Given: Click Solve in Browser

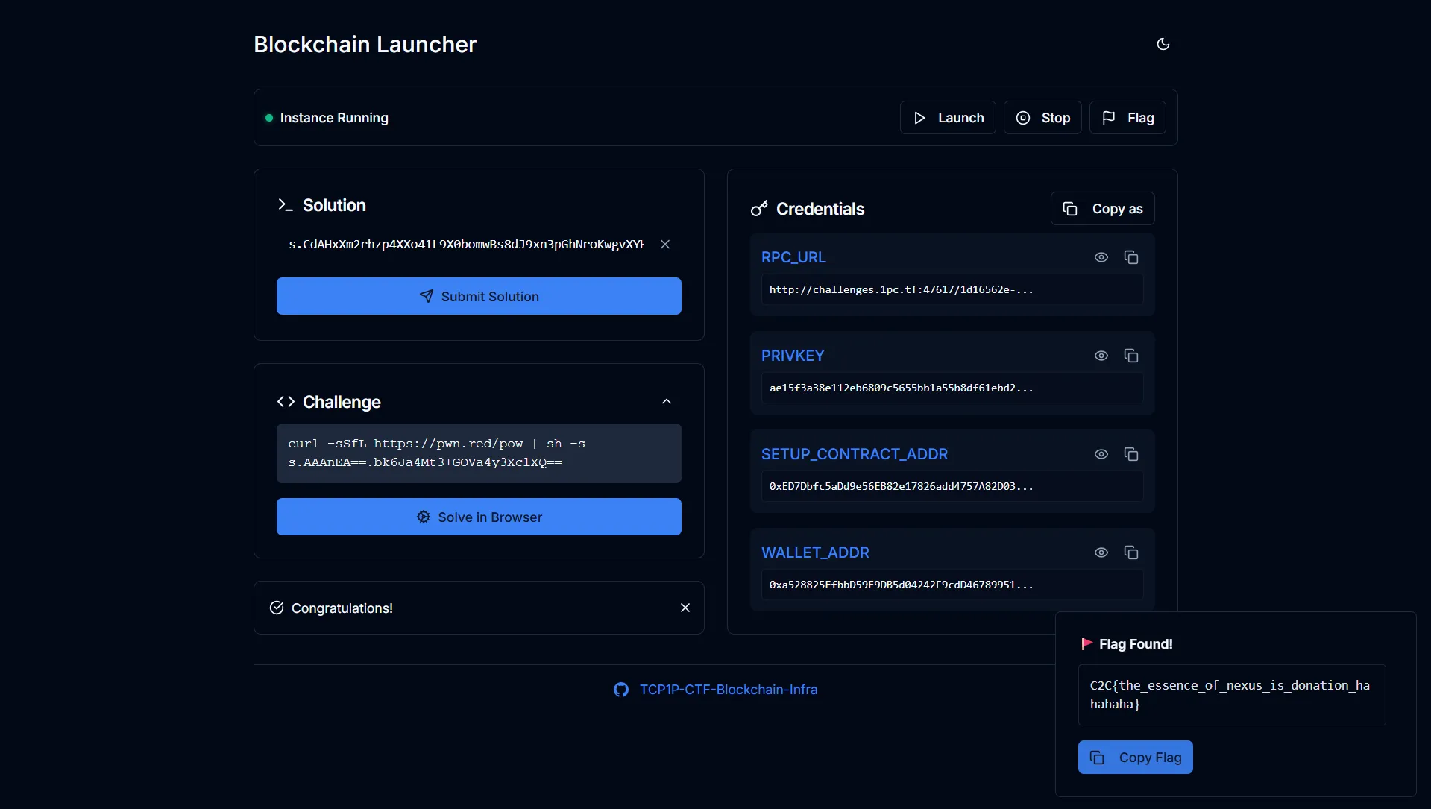Looking at the screenshot, I should point(479,517).
